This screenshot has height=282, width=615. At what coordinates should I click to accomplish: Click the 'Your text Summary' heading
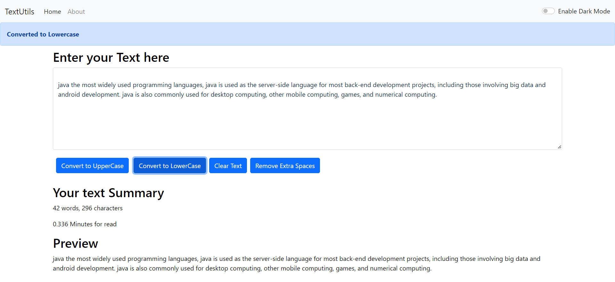[x=109, y=193]
